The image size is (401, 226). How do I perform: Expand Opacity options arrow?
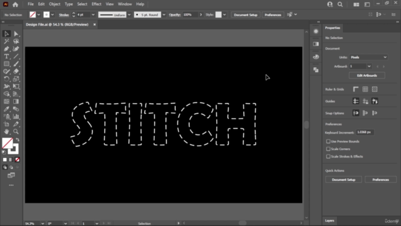200,15
